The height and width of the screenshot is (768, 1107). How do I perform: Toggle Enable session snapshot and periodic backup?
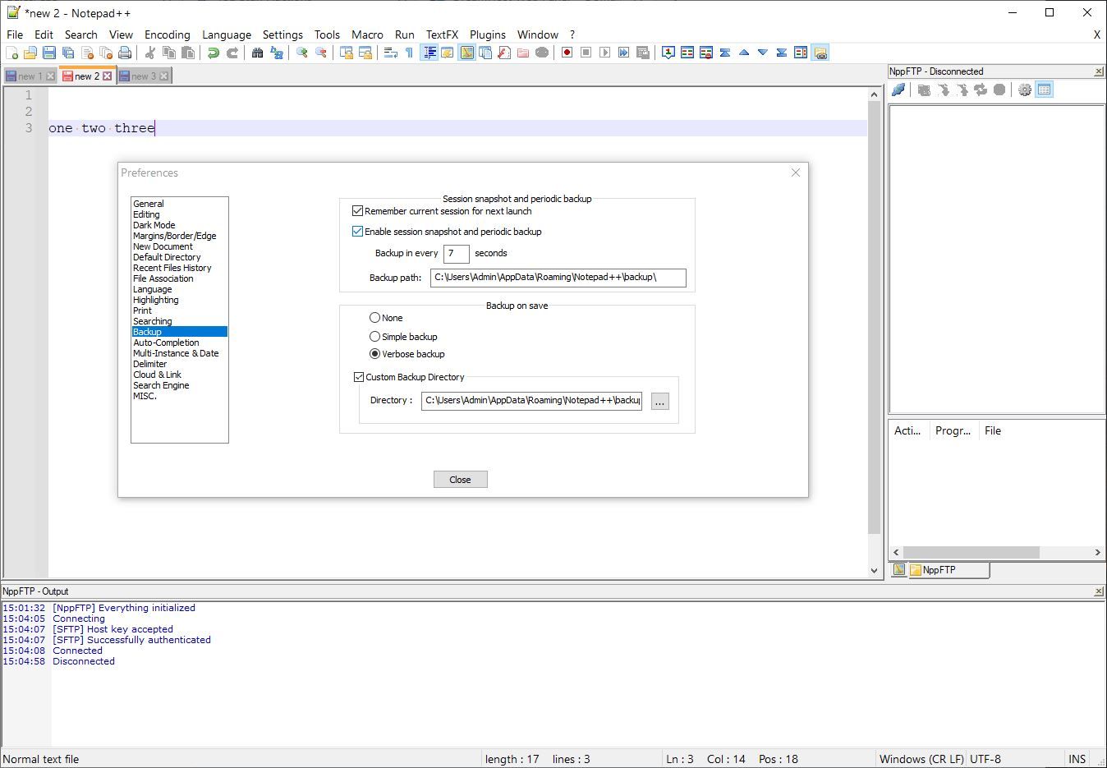pyautogui.click(x=357, y=232)
